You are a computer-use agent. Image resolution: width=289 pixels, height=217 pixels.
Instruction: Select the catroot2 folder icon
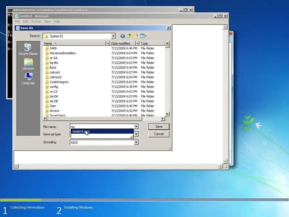click(47, 77)
